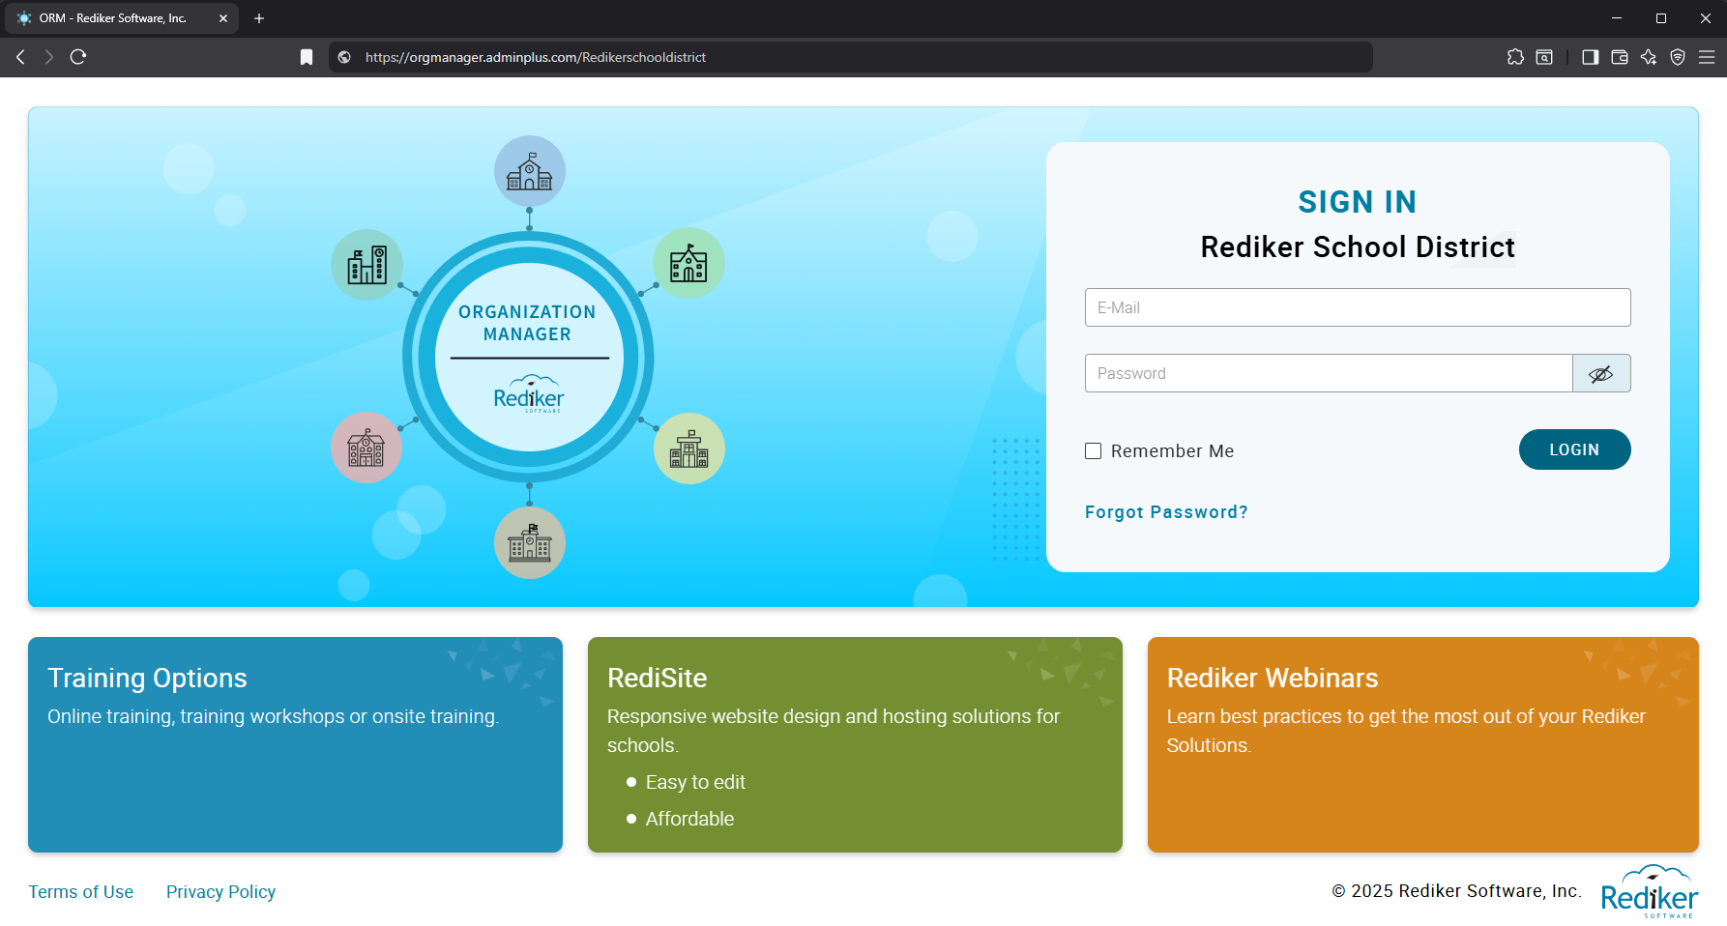
Task: Open the RediSite card
Action: [855, 744]
